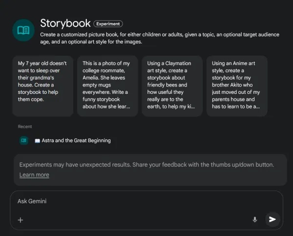Send the prompt with the arrow button
This screenshot has height=236, width=293.
(x=272, y=219)
